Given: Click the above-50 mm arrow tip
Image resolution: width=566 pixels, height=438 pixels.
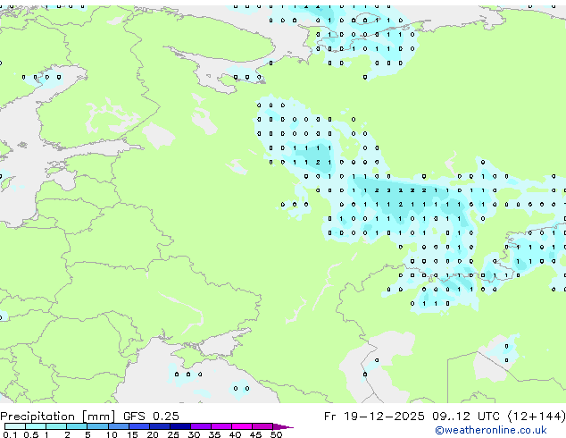Looking at the screenshot, I should pos(283,426).
